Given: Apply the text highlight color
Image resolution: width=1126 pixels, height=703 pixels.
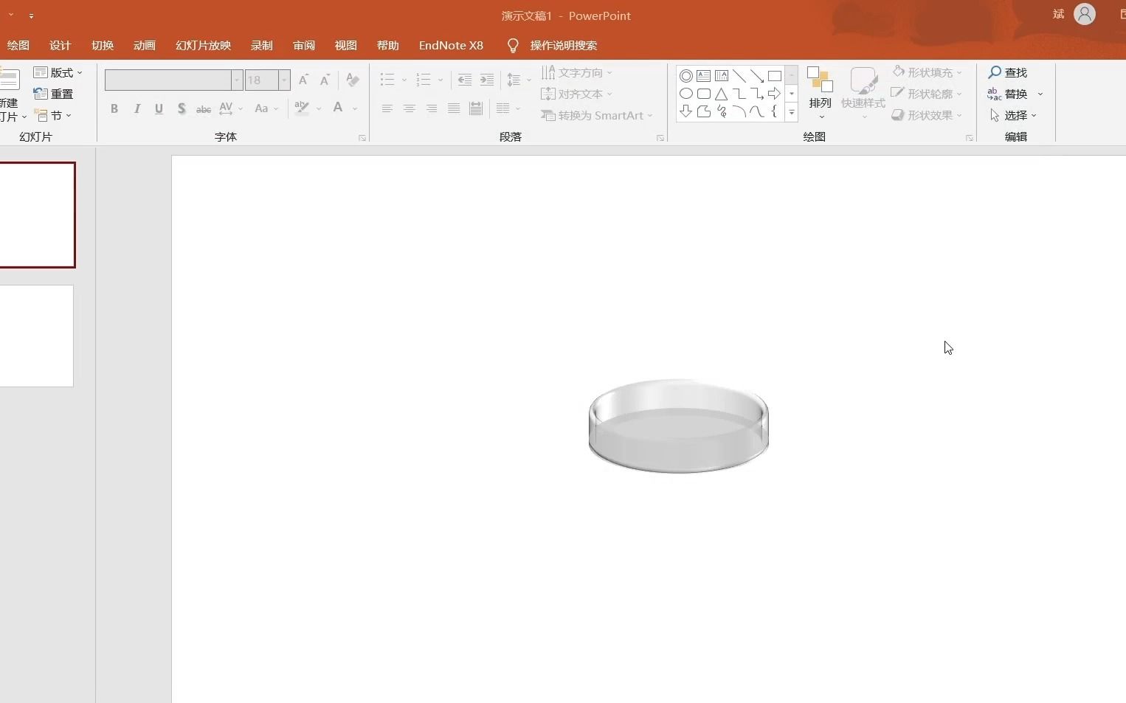Looking at the screenshot, I should pyautogui.click(x=302, y=108).
